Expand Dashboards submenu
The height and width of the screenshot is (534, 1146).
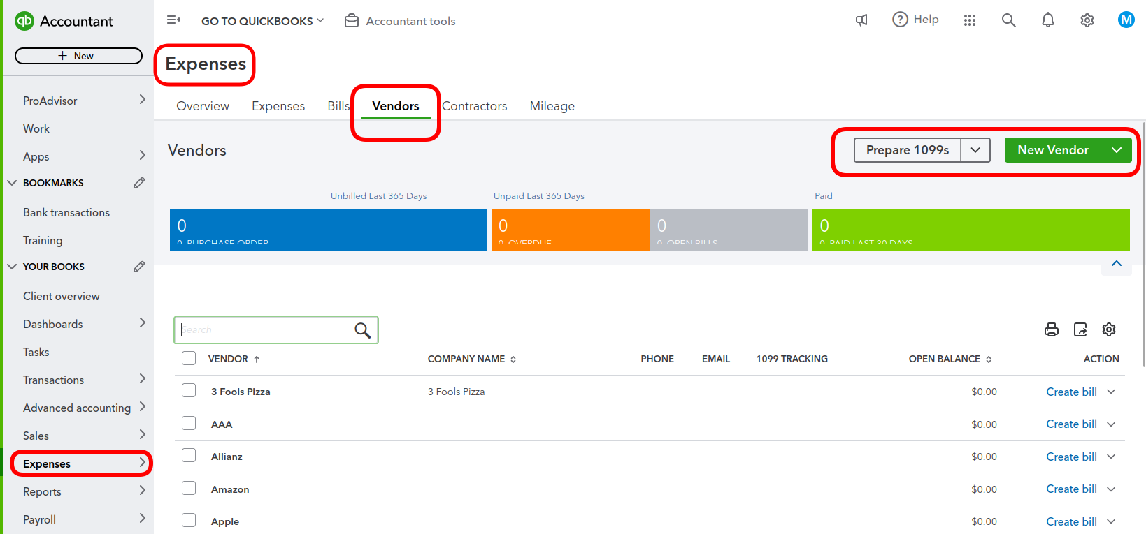[x=142, y=323]
